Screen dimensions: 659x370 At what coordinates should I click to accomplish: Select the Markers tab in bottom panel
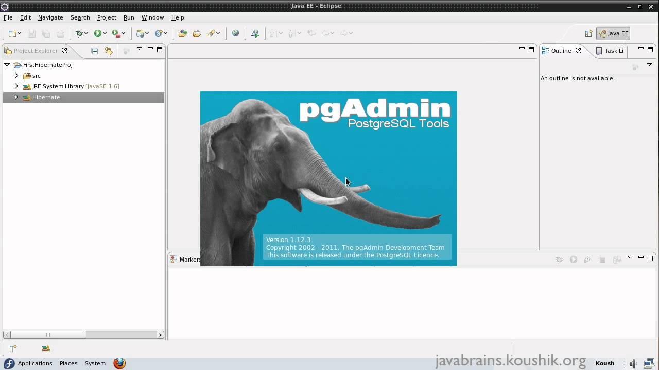pos(190,260)
